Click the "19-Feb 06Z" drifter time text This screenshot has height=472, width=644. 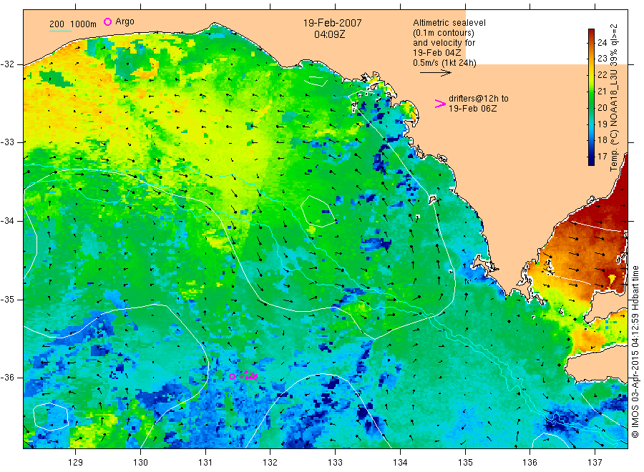tap(472, 109)
